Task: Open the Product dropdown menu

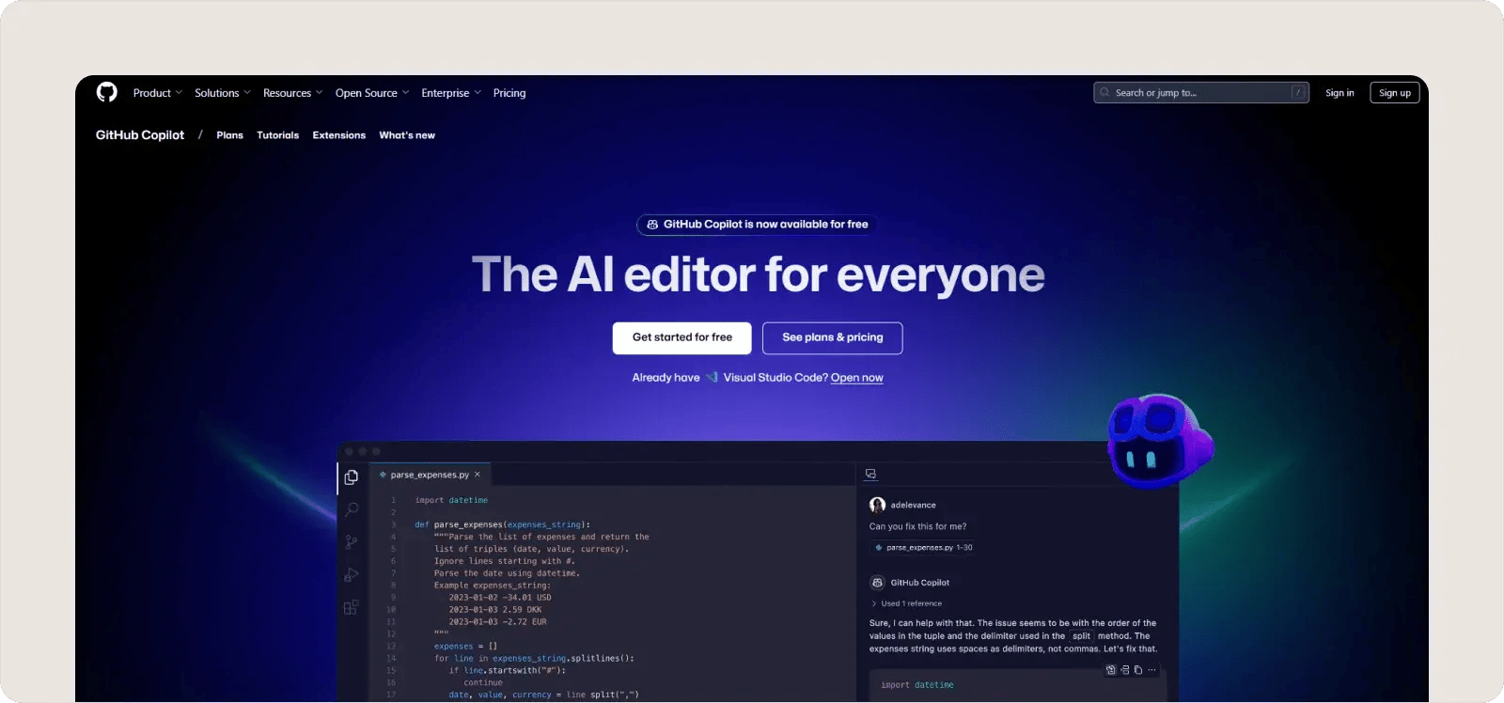Action: (x=158, y=93)
